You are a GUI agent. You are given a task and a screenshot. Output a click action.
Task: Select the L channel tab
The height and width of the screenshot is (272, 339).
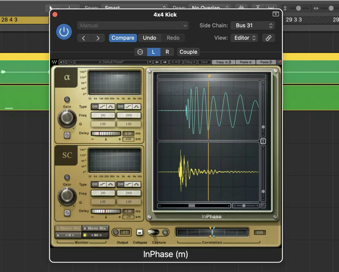(153, 52)
